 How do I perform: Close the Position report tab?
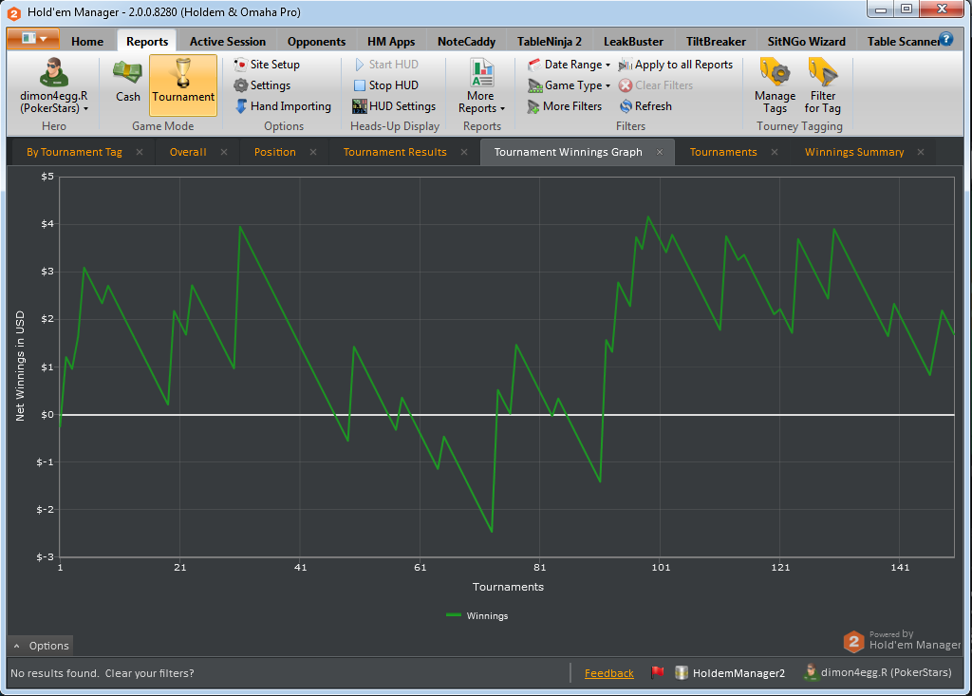[313, 152]
